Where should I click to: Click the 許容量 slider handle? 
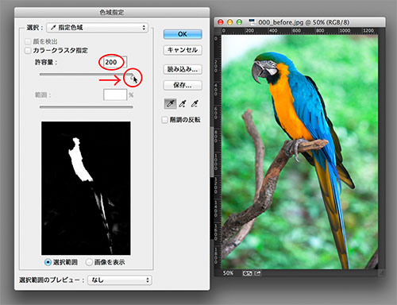coord(132,76)
